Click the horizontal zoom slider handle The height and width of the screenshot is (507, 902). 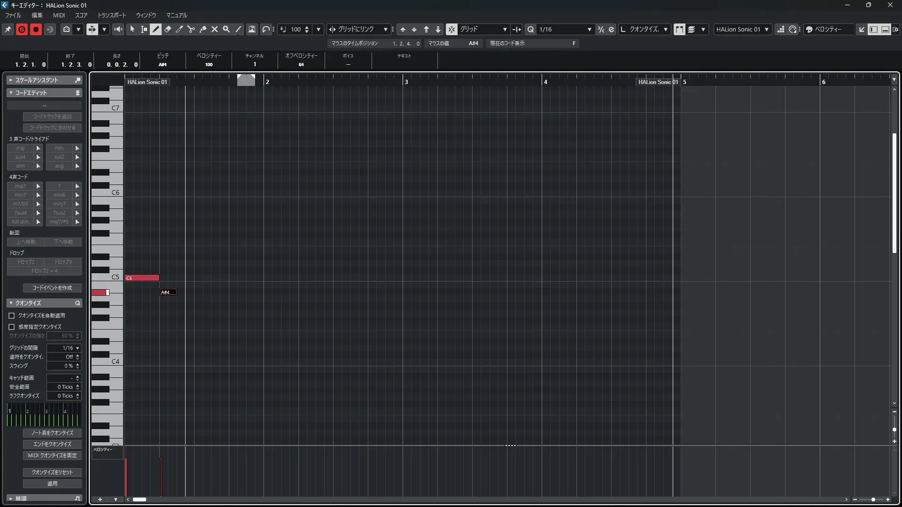pos(873,499)
